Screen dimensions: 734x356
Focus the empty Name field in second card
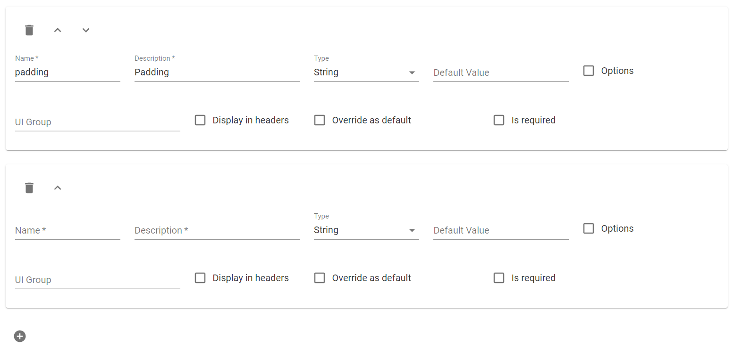(67, 231)
